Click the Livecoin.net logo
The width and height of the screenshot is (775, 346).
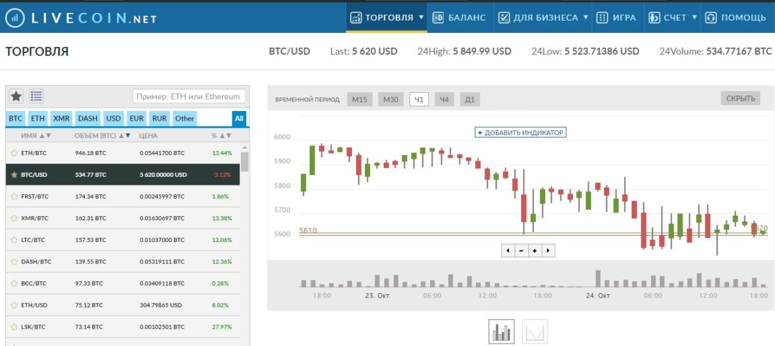(x=81, y=18)
